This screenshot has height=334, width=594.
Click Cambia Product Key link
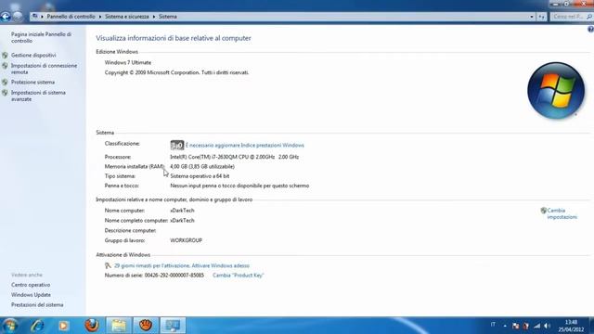click(238, 276)
